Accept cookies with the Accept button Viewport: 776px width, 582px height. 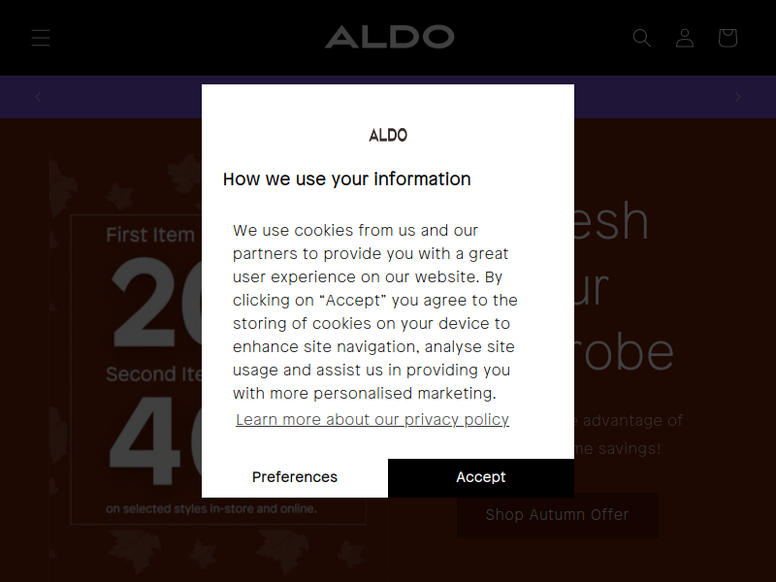click(x=481, y=477)
